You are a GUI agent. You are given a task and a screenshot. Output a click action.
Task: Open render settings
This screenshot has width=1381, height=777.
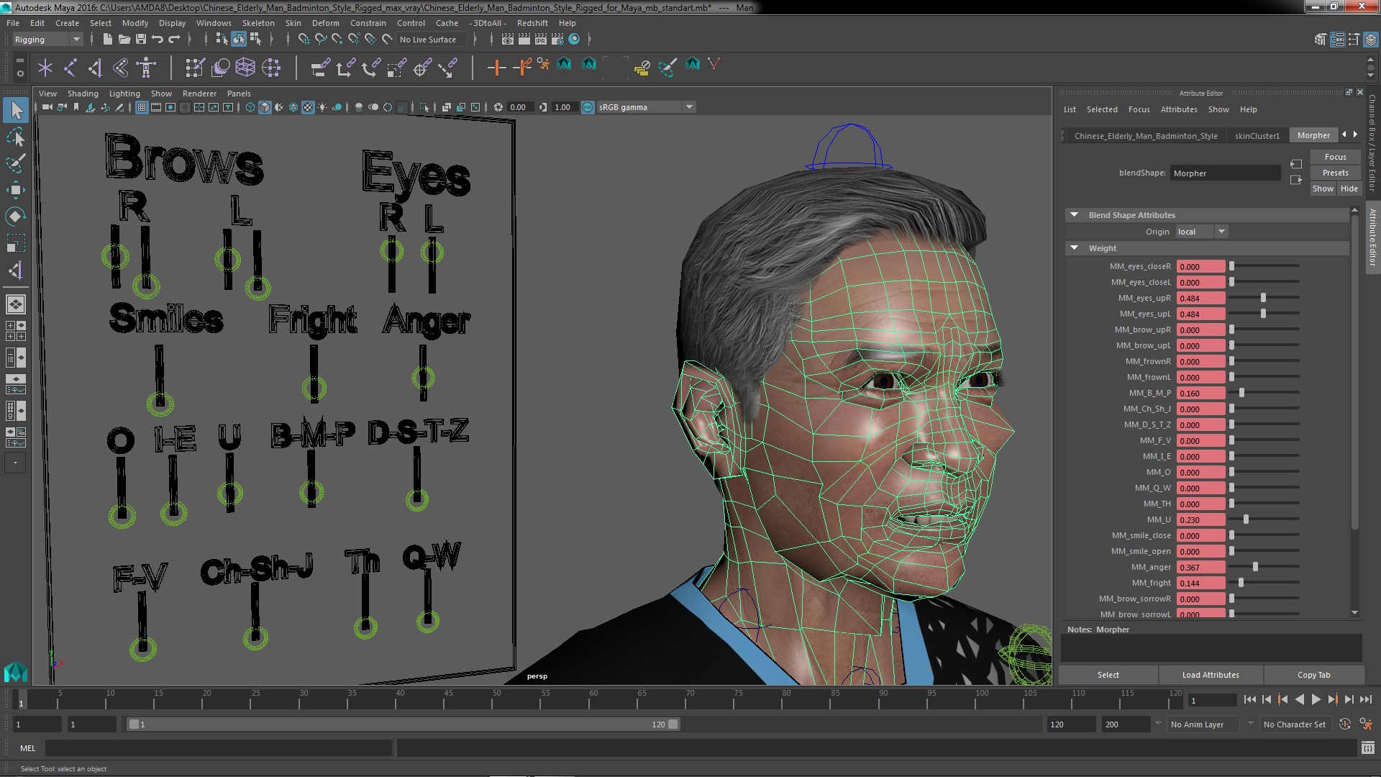(557, 40)
